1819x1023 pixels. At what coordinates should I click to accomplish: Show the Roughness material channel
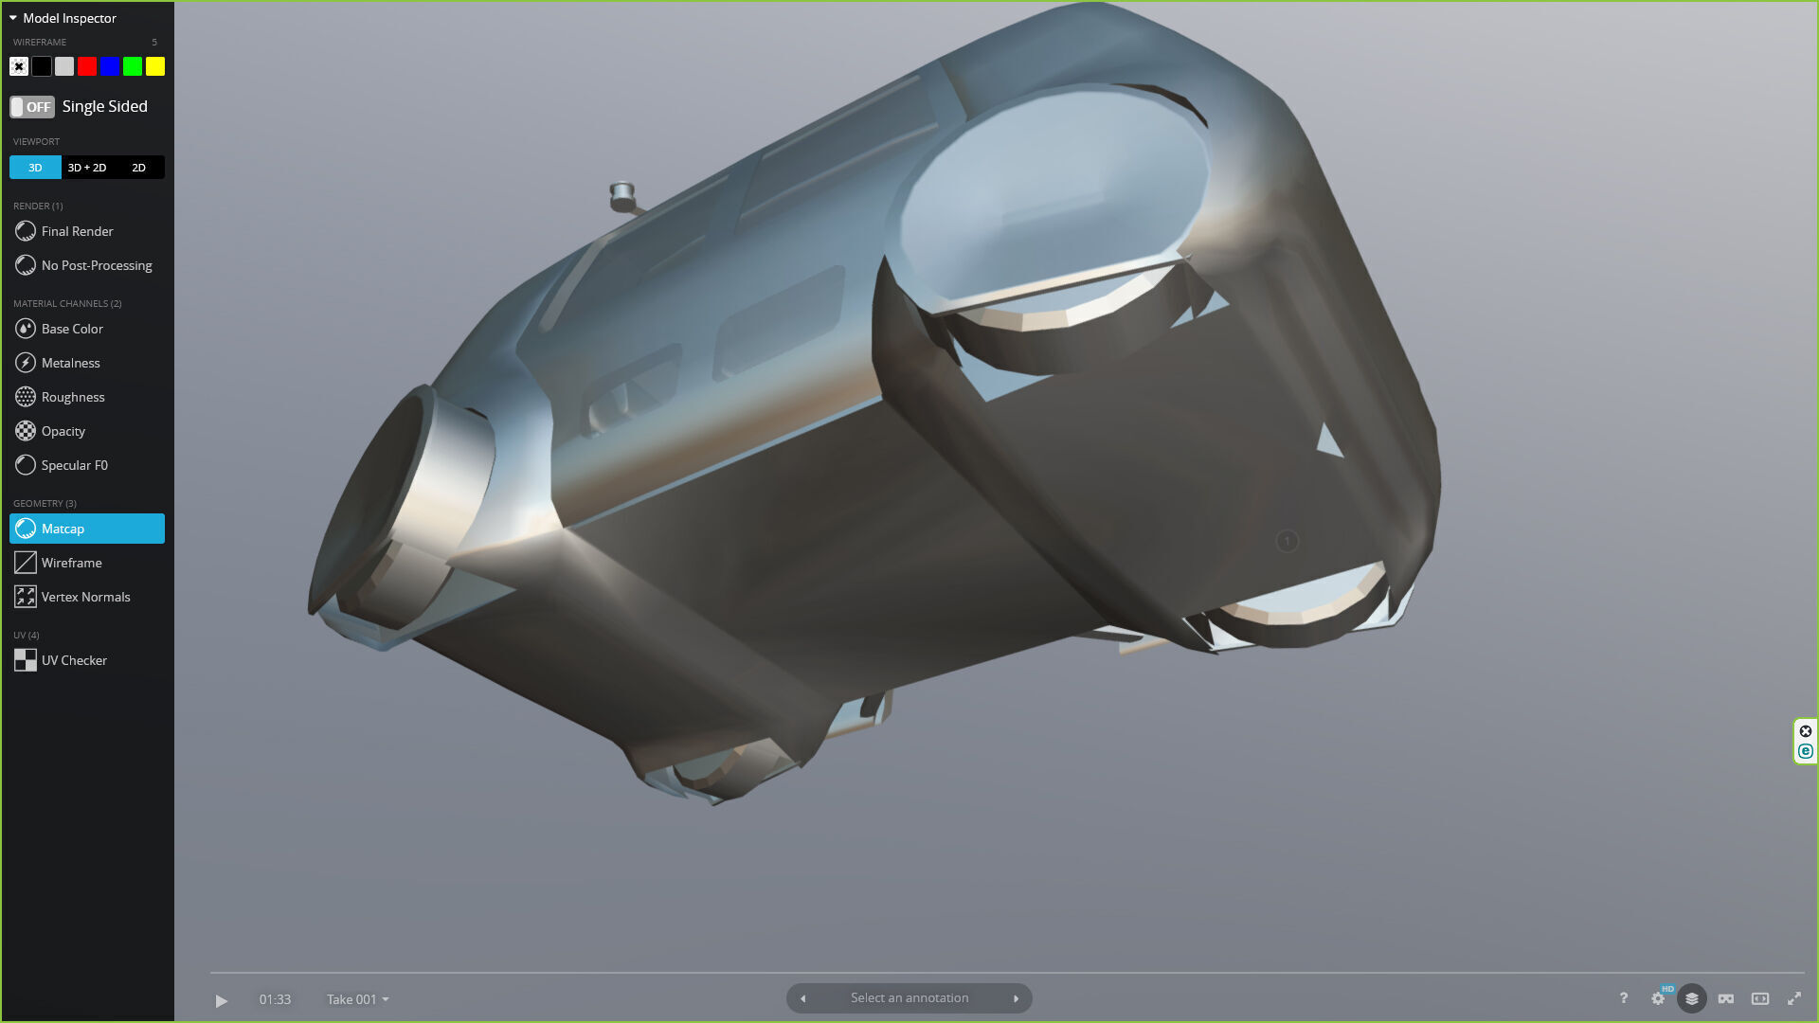72,397
